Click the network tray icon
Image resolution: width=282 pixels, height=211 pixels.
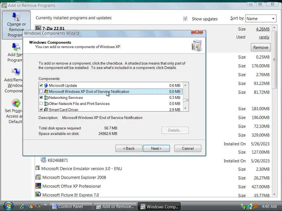pyautogui.click(x=250, y=207)
